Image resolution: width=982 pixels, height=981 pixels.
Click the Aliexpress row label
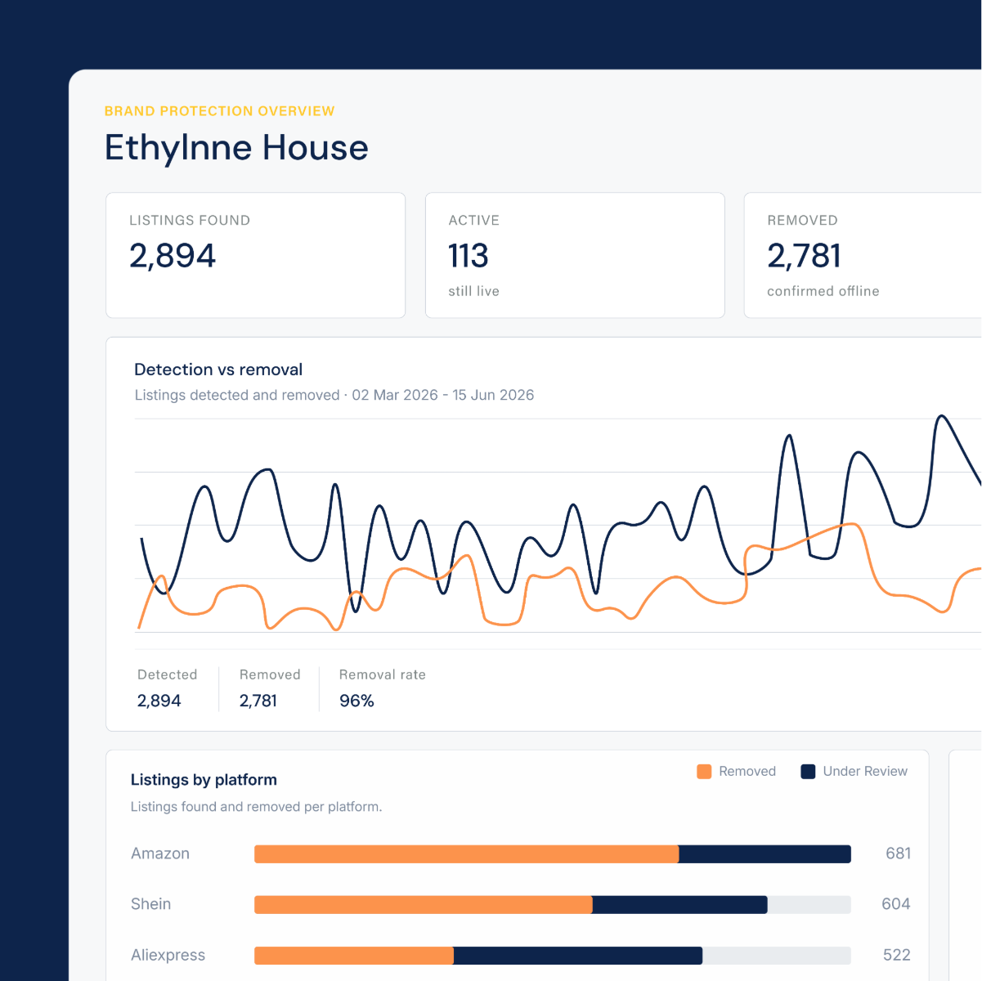click(168, 956)
